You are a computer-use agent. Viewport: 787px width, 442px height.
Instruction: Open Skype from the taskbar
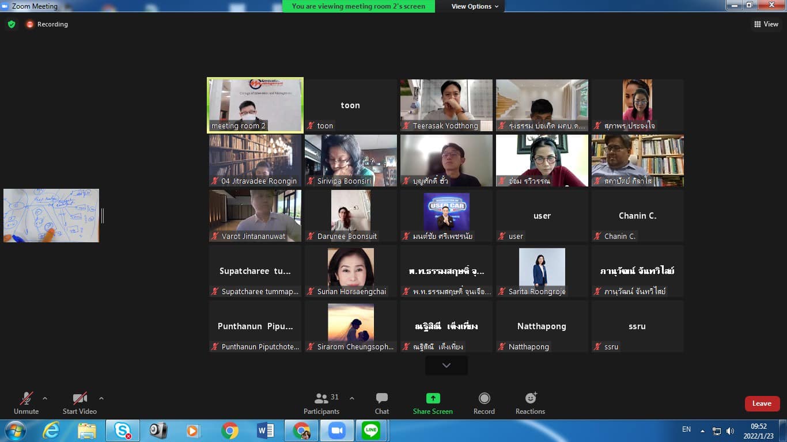[122, 430]
